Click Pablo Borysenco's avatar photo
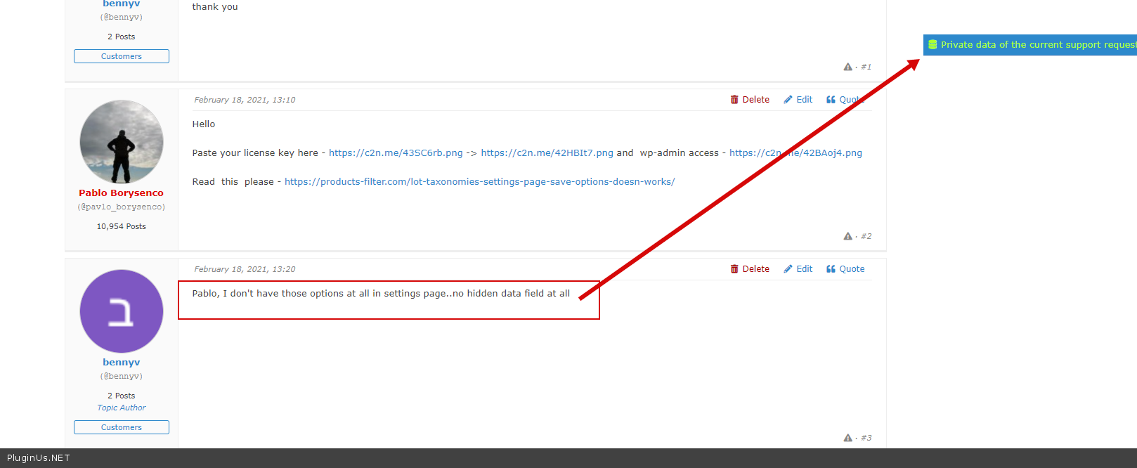This screenshot has height=468, width=1137. pos(122,141)
